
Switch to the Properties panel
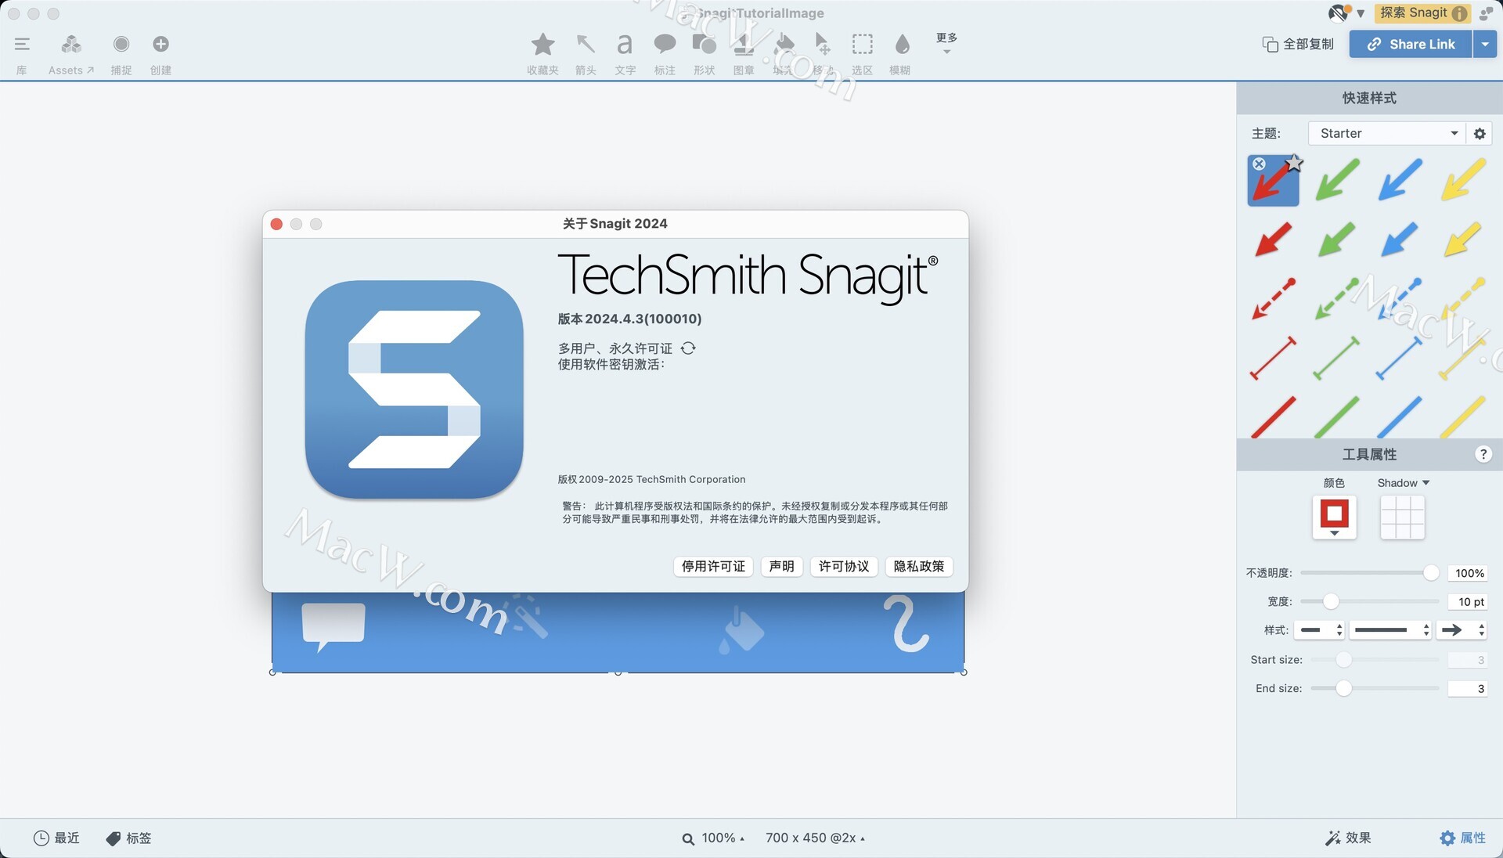point(1462,838)
